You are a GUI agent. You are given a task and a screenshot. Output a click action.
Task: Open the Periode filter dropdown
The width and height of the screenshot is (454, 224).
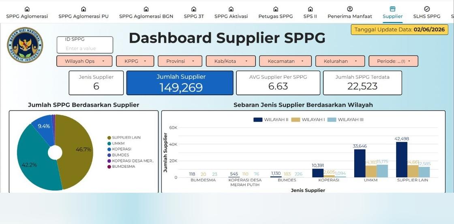pos(394,61)
